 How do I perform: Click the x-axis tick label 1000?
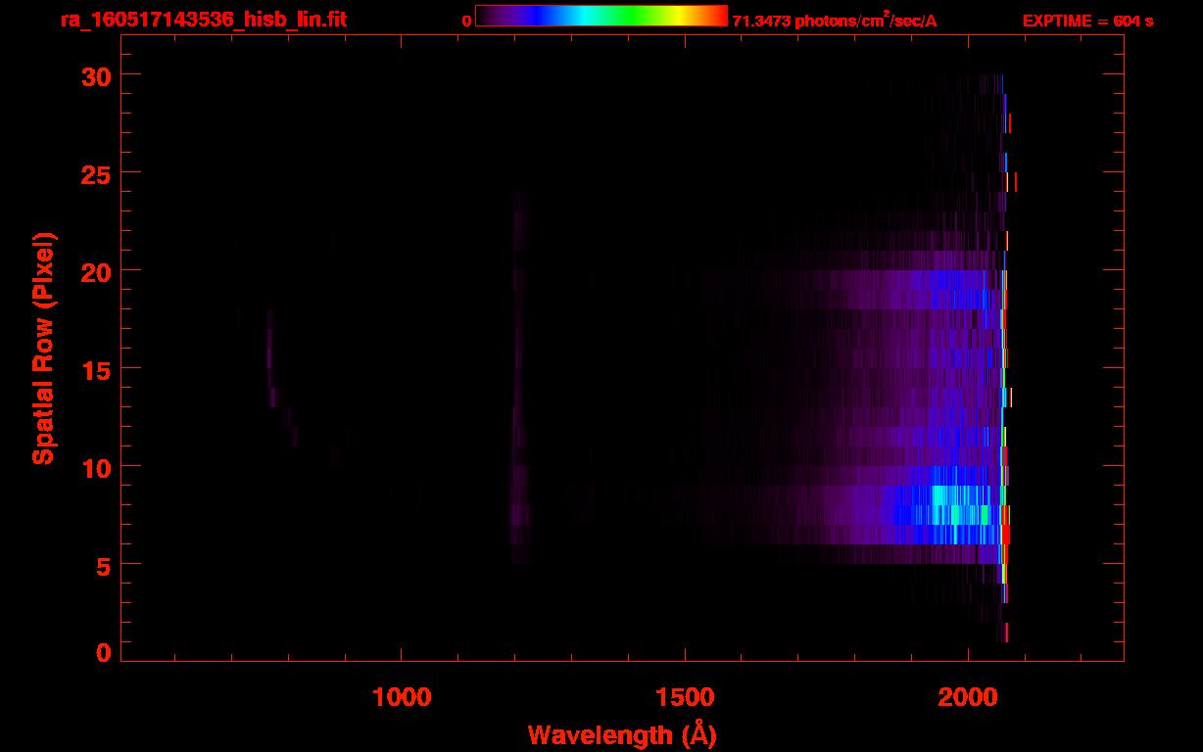click(x=402, y=697)
